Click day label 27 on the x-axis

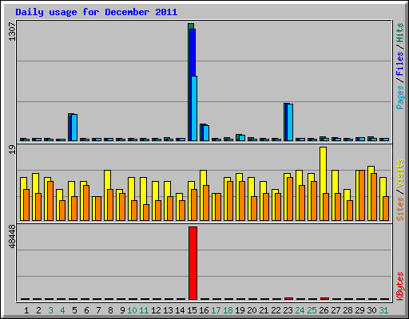tap(336, 310)
